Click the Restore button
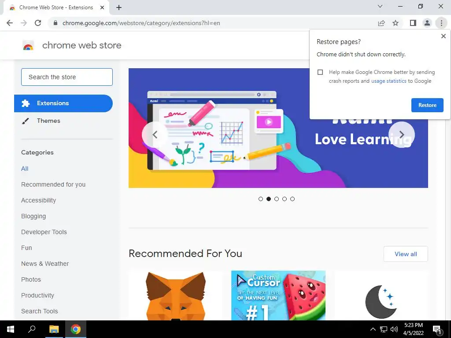451x338 pixels. pos(427,105)
